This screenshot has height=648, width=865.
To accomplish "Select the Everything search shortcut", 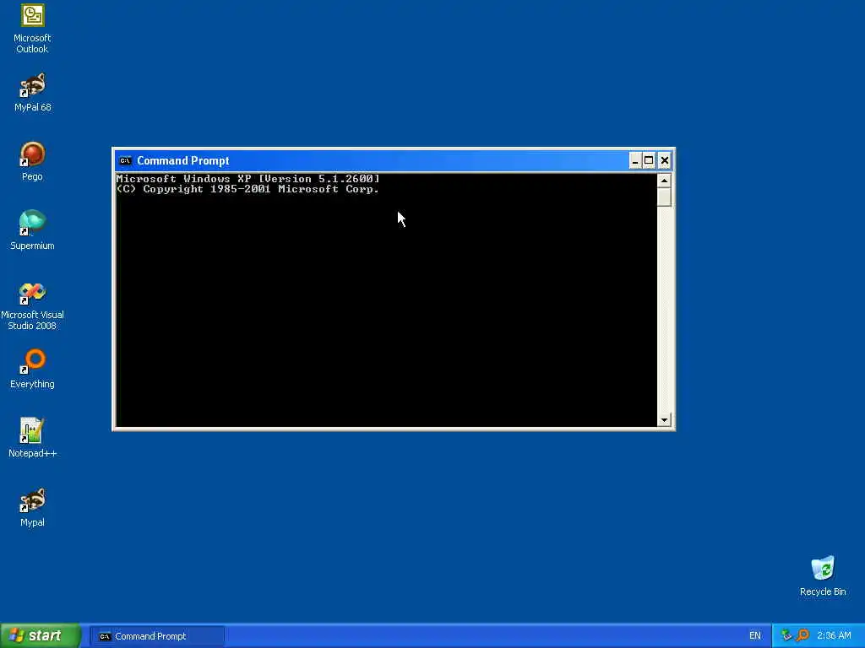I will click(32, 370).
